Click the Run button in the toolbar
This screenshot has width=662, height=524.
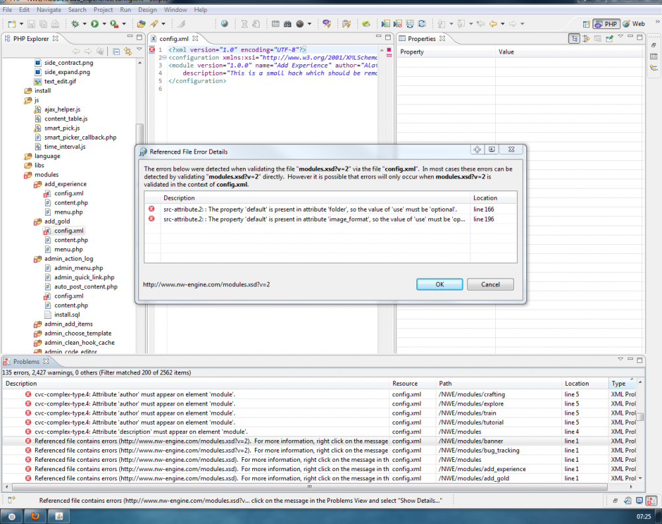(x=95, y=24)
